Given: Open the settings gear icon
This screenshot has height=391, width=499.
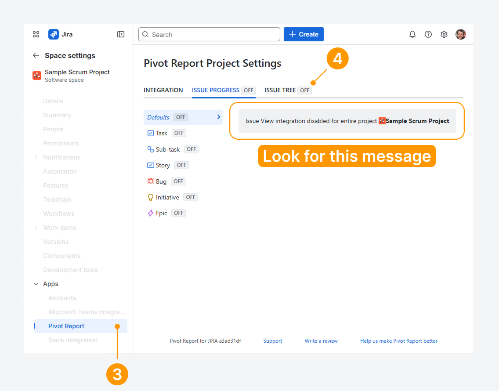Looking at the screenshot, I should click(x=444, y=34).
